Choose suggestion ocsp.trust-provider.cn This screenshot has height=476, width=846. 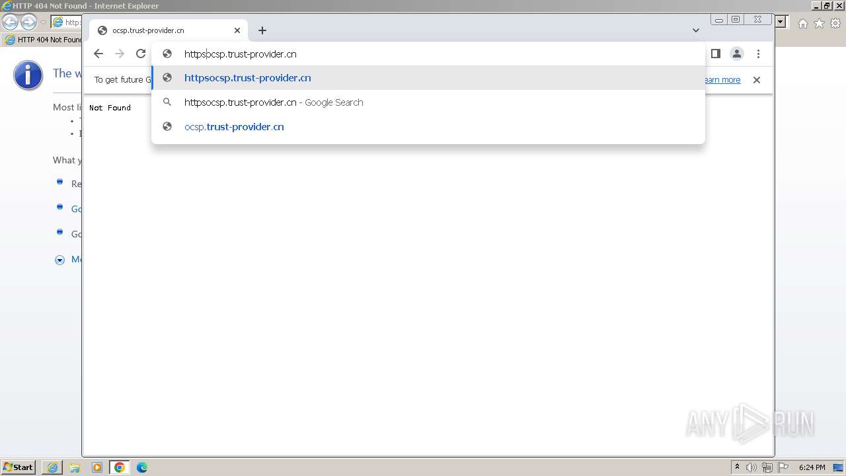click(x=428, y=127)
